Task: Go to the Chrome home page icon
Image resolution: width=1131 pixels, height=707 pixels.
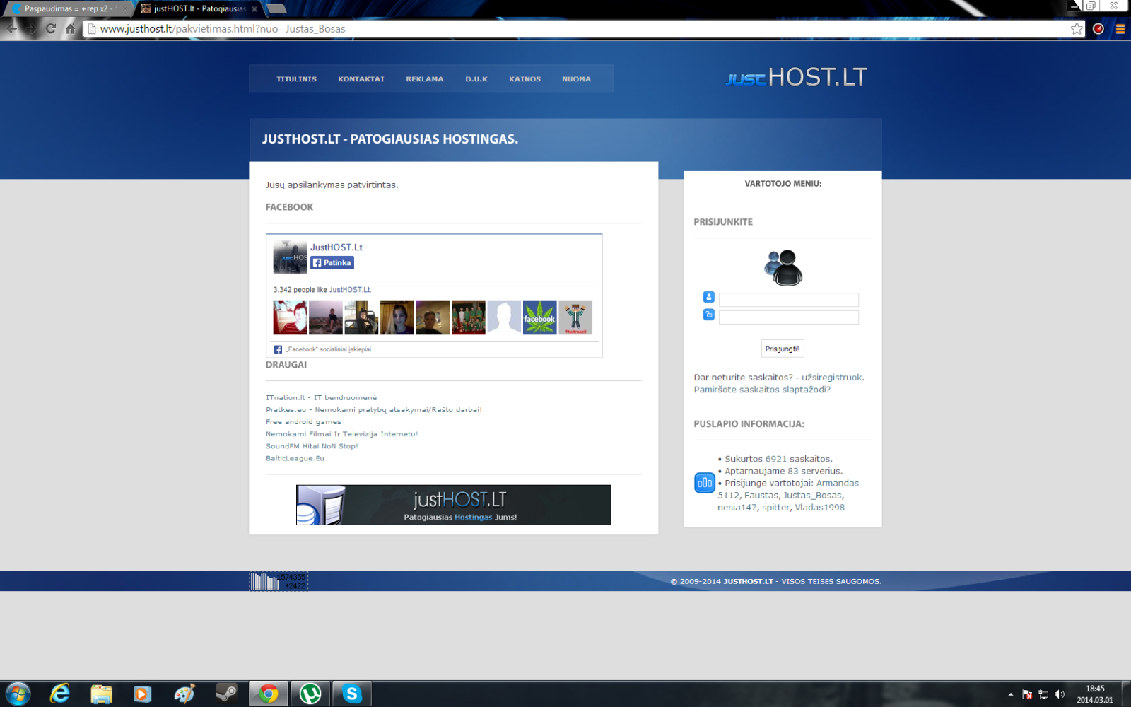Action: (70, 29)
